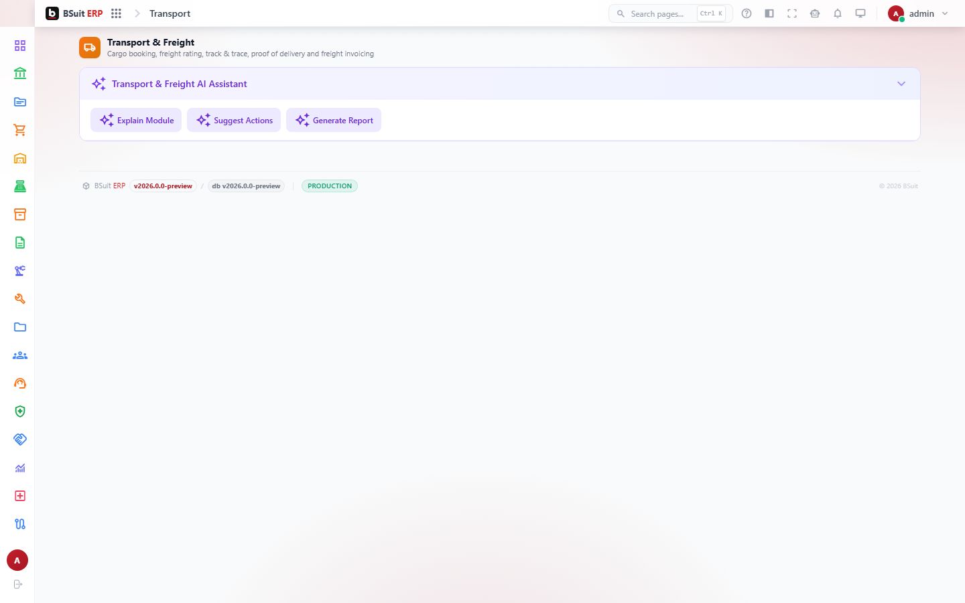
Task: Open the people group icon in the sidebar
Action: click(x=20, y=355)
